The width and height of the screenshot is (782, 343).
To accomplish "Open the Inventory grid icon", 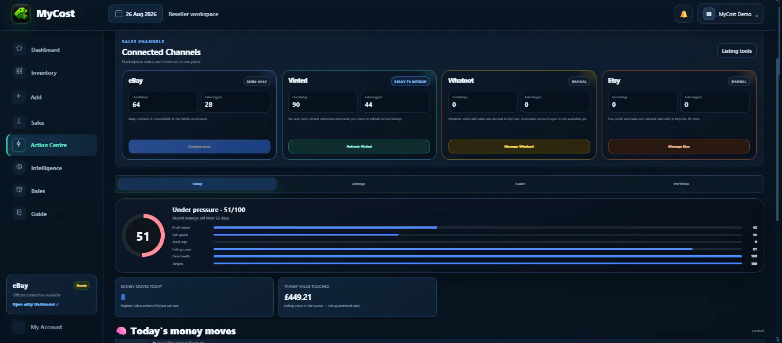I will coord(19,72).
